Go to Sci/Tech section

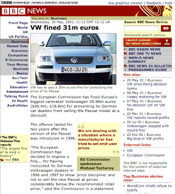point(20,78)
